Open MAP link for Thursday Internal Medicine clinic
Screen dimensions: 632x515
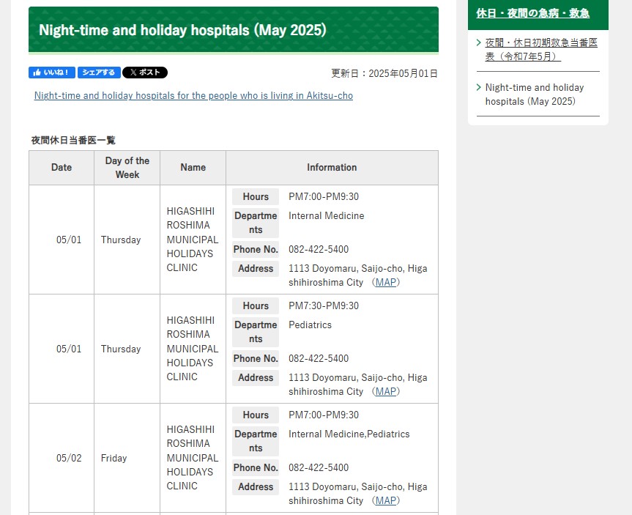tap(385, 282)
